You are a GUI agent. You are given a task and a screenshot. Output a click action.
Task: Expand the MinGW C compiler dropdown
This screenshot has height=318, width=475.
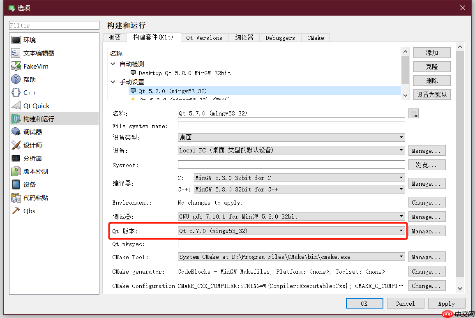[401, 178]
